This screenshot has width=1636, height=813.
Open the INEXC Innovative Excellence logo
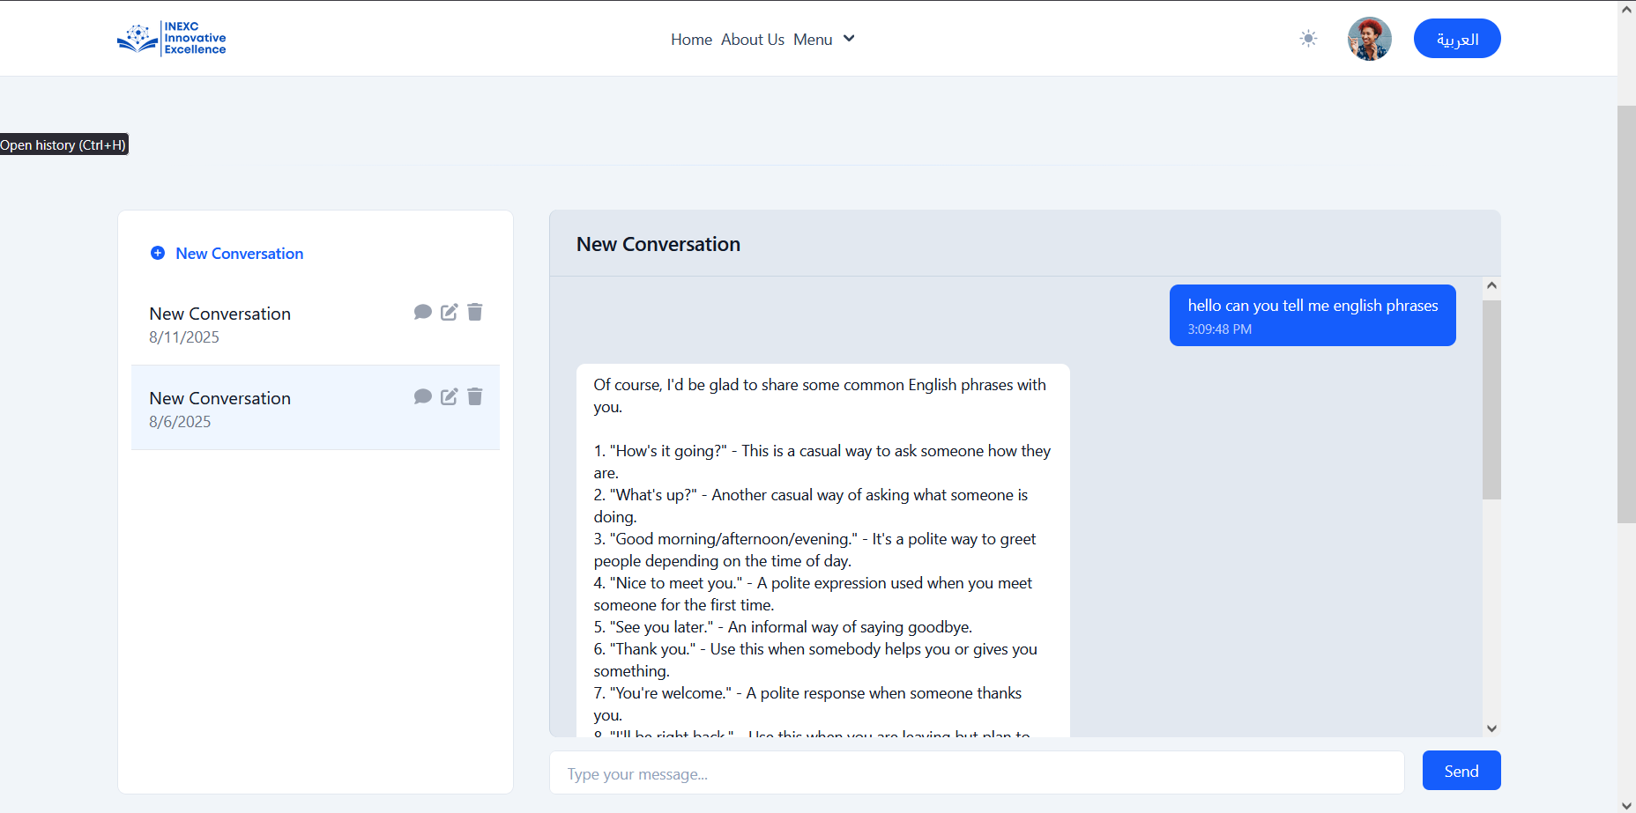tap(172, 39)
